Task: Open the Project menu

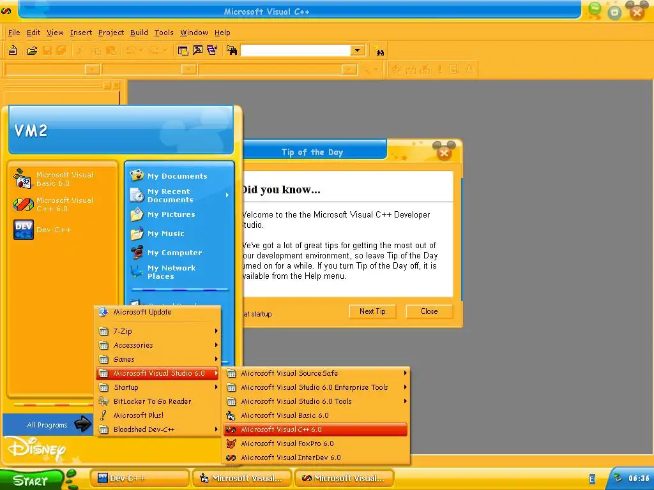Action: tap(111, 33)
